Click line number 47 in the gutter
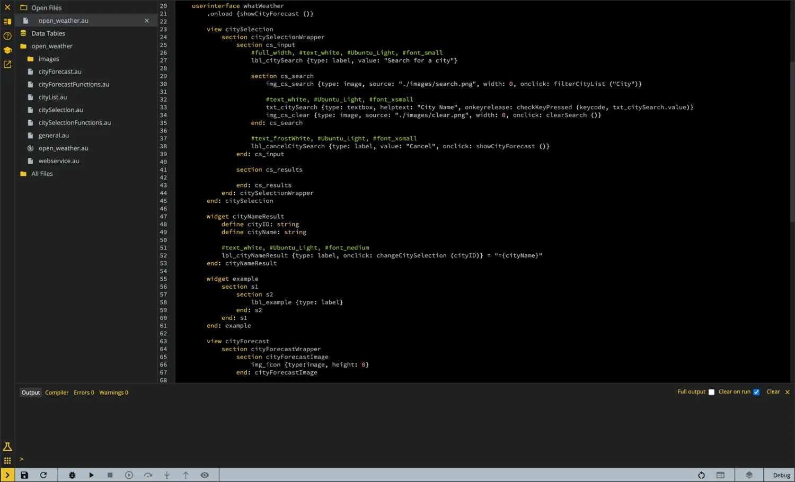This screenshot has height=482, width=795. click(x=163, y=217)
